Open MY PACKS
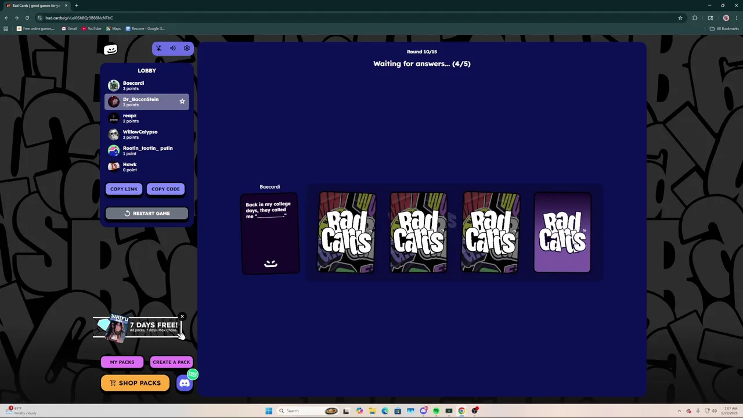Viewport: 743px width, 418px height. click(x=122, y=362)
